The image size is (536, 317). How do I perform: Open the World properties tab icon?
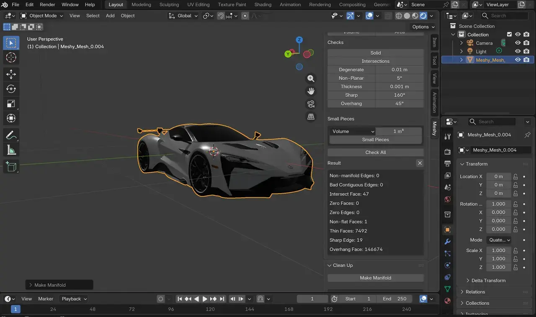pos(447,199)
